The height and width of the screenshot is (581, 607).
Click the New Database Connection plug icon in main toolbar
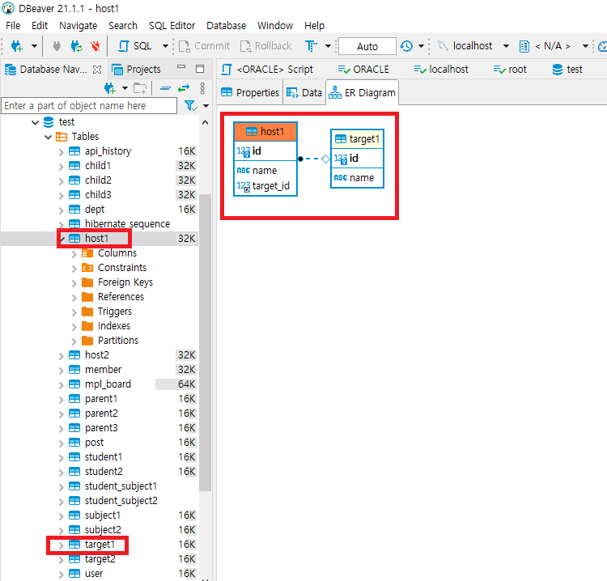click(16, 46)
